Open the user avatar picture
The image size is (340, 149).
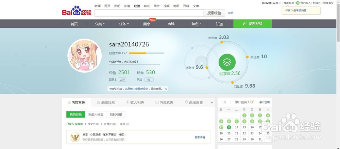tap(85, 56)
